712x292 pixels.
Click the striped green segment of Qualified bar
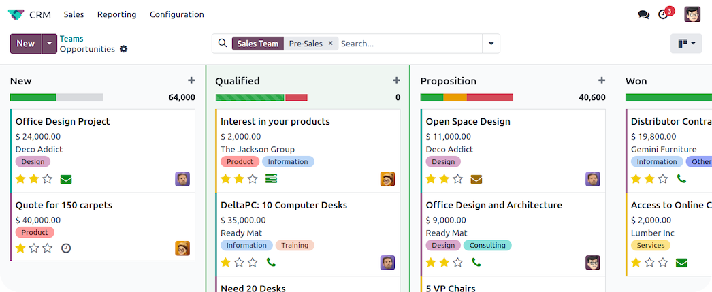[x=250, y=97]
